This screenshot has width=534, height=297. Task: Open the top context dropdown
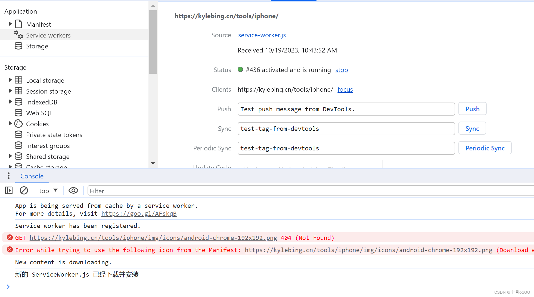48,191
